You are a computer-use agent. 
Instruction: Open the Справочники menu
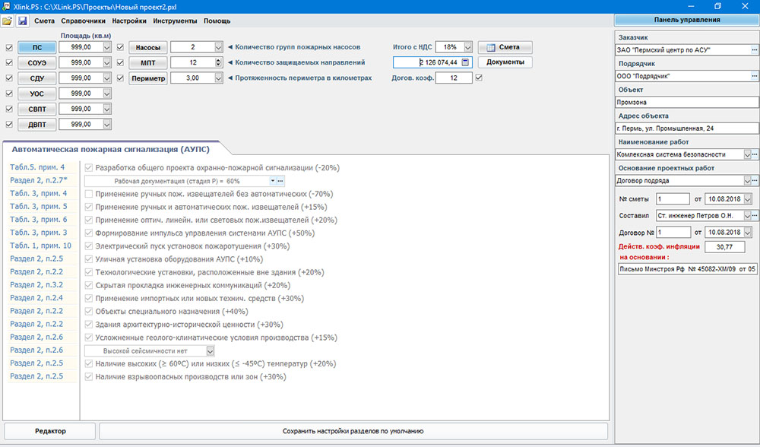(x=84, y=21)
